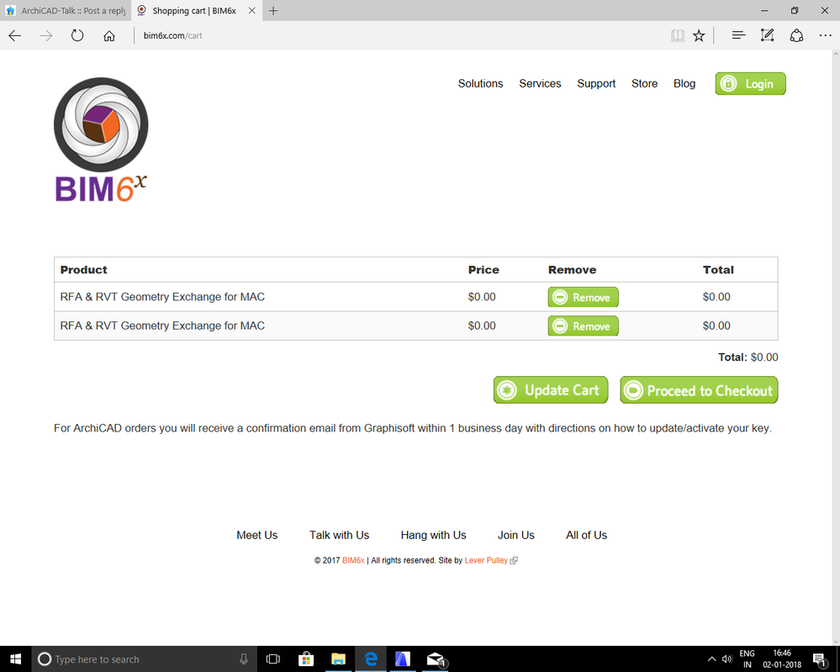Launch Microsoft Store from taskbar
The image size is (840, 672).
[306, 659]
